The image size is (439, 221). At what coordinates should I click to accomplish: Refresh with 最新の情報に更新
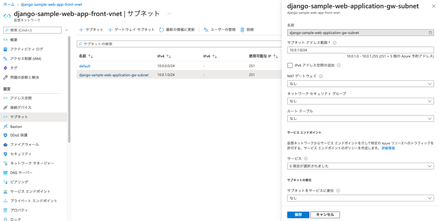coord(177,30)
